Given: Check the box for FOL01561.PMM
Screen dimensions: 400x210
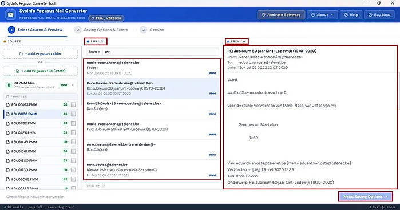Looking at the screenshot, I should pyautogui.click(x=73, y=151).
